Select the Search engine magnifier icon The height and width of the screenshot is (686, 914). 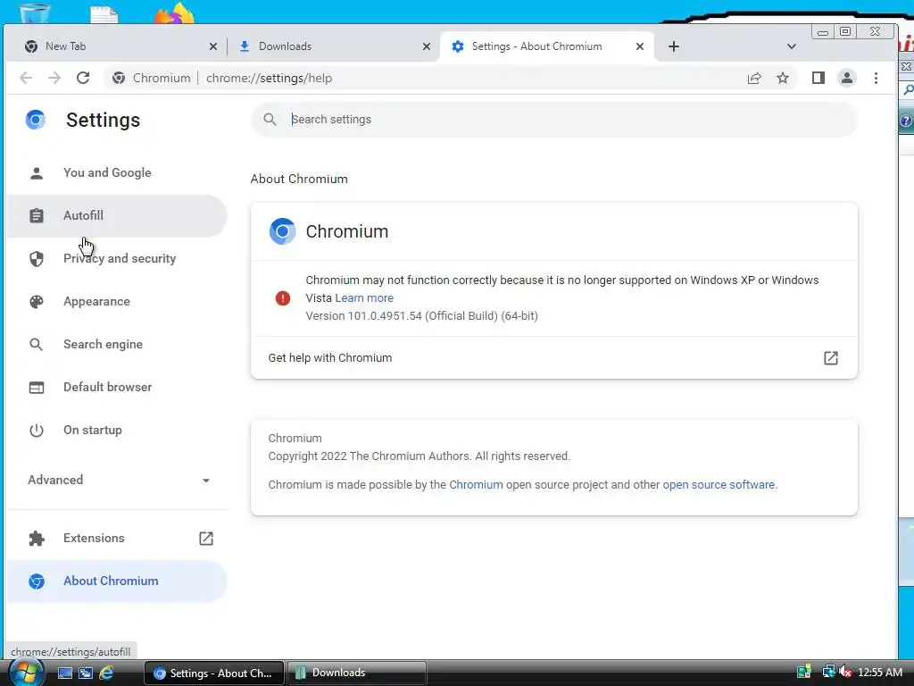(x=36, y=344)
